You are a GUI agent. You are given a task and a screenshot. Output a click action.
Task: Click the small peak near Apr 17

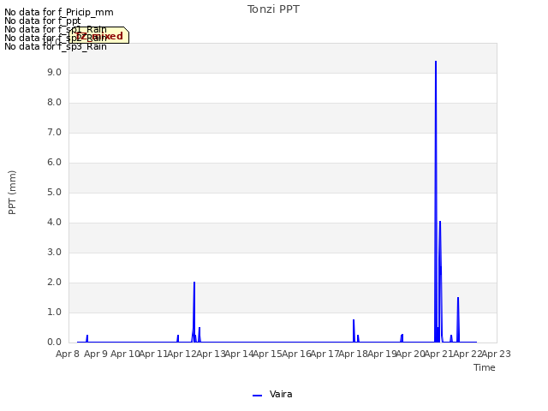[354, 319]
